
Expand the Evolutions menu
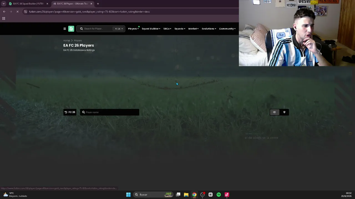209,29
